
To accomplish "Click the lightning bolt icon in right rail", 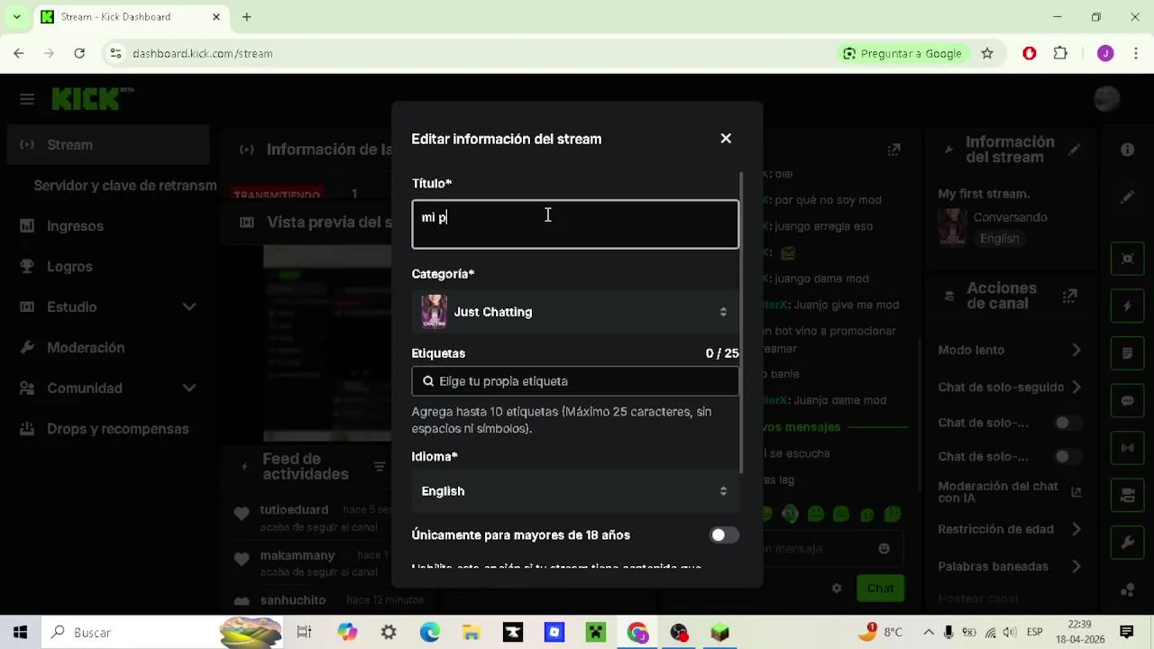I will tap(1127, 306).
